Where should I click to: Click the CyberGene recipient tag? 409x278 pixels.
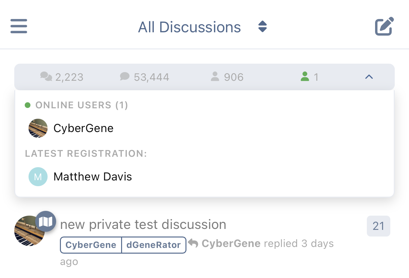point(91,245)
